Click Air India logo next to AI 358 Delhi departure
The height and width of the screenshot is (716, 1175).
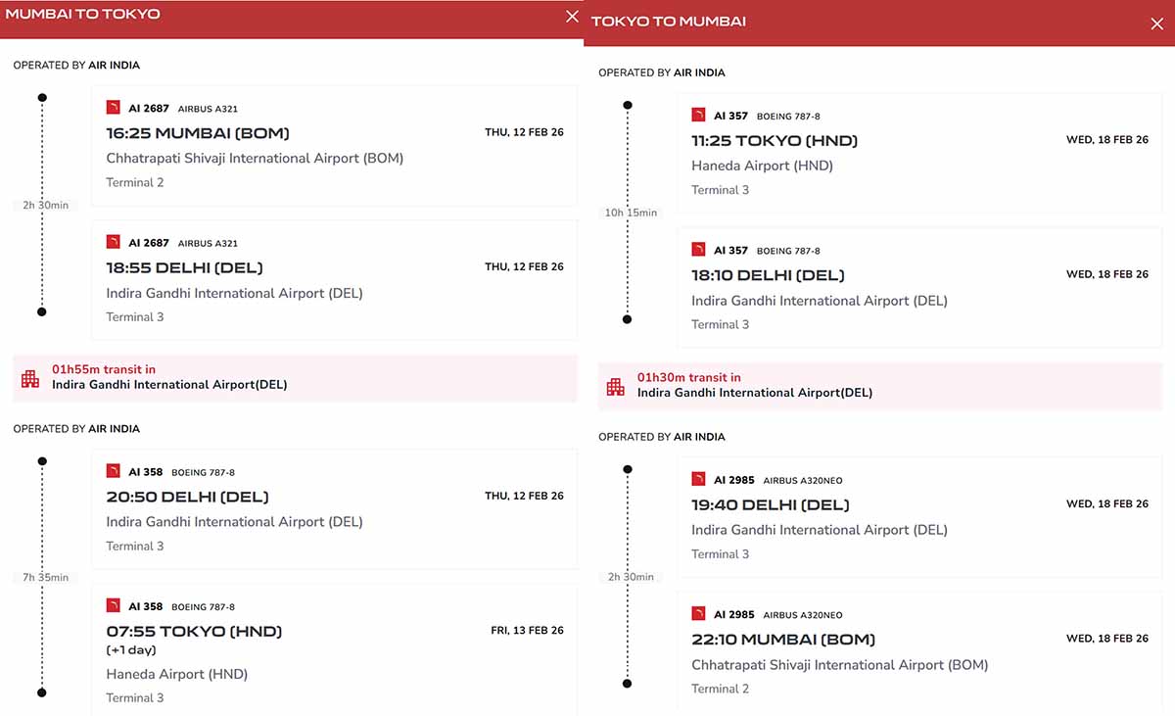click(113, 471)
